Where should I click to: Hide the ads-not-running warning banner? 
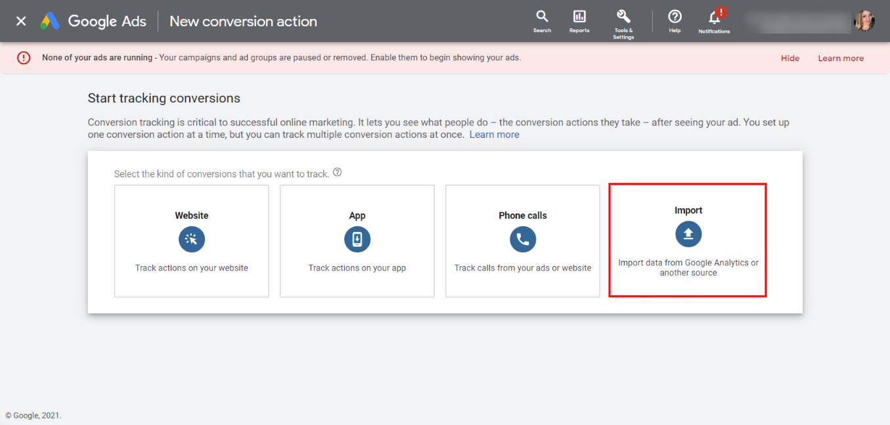click(x=790, y=58)
